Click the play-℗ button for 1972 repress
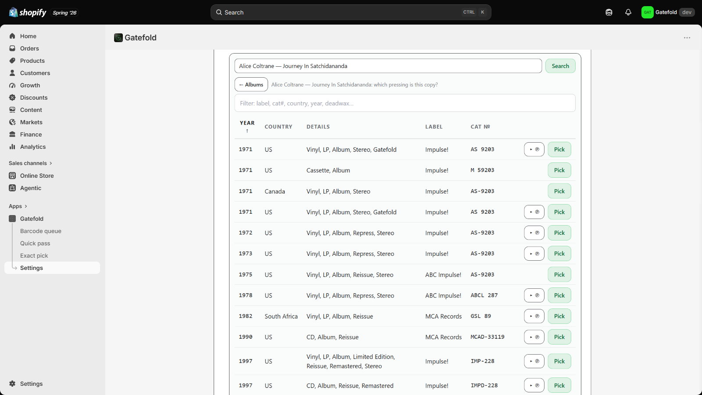Screen dimensions: 702x395 [x=534, y=233]
